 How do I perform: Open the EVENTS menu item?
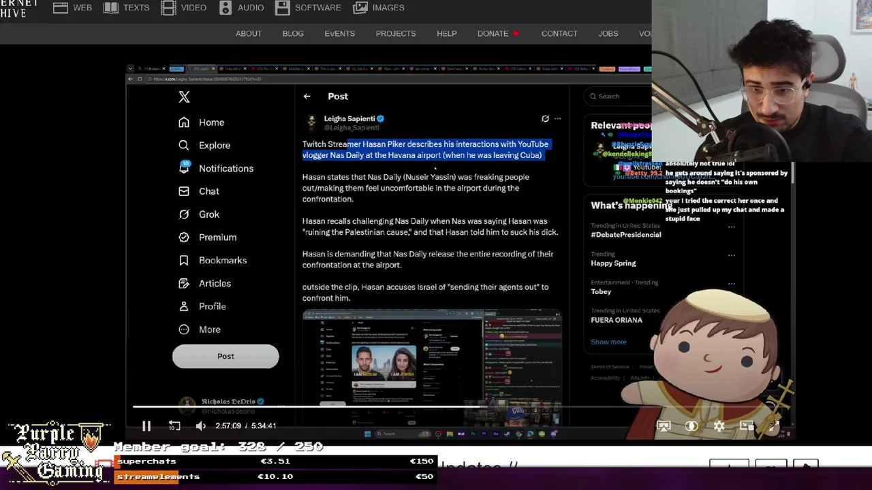(x=339, y=33)
